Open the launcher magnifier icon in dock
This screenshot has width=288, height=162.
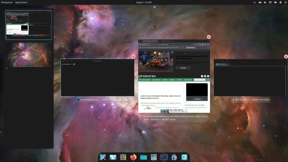coord(103,157)
